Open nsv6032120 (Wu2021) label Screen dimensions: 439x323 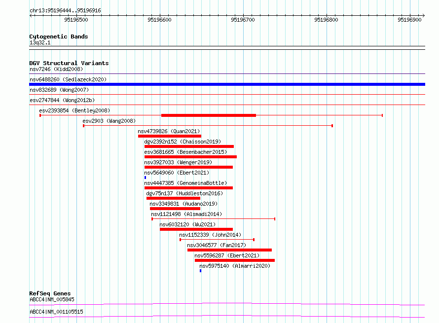click(187, 224)
